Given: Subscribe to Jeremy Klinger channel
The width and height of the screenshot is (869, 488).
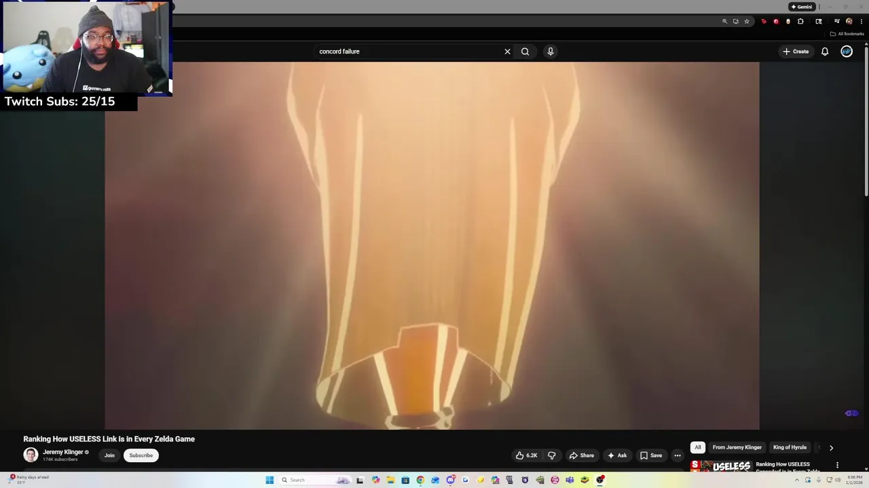Looking at the screenshot, I should pyautogui.click(x=141, y=455).
